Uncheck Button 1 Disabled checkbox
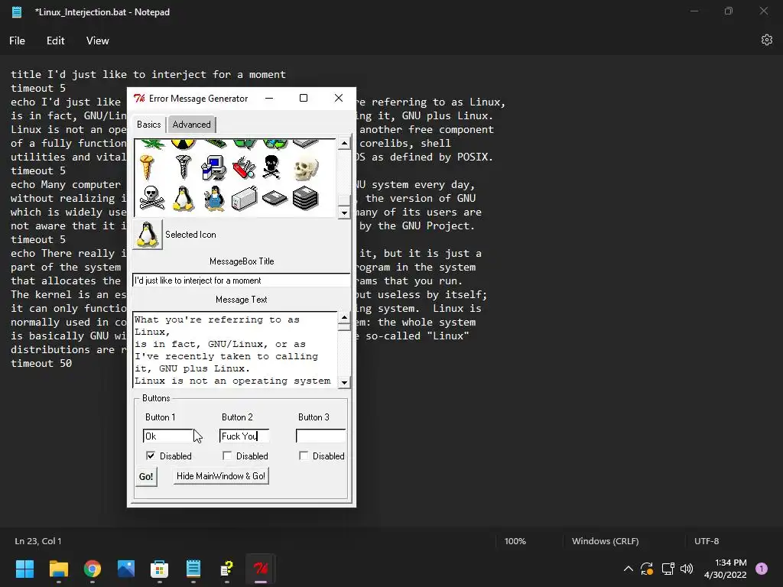The width and height of the screenshot is (783, 587). click(151, 456)
